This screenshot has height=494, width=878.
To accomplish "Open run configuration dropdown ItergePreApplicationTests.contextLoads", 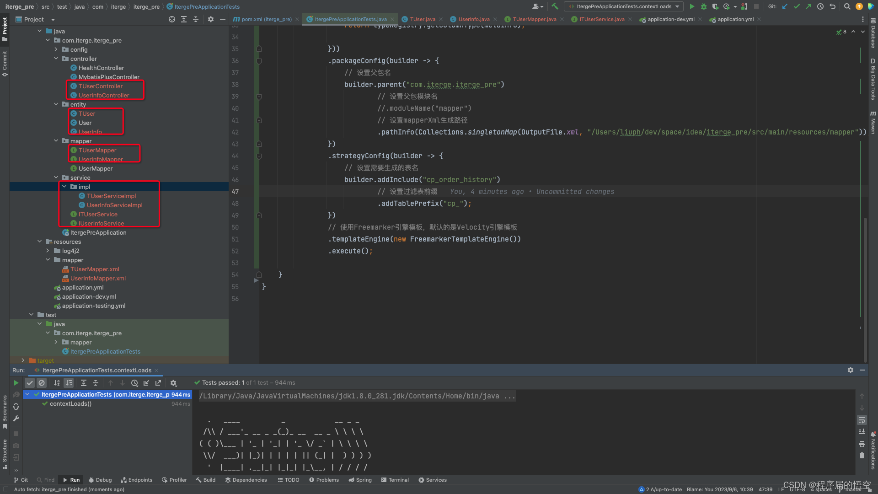I will click(624, 6).
